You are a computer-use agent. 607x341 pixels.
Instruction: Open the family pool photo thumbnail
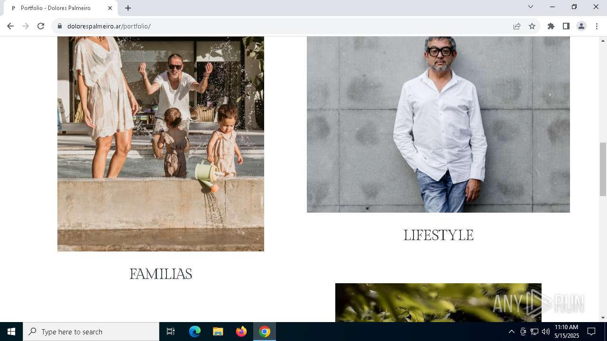coord(161,144)
